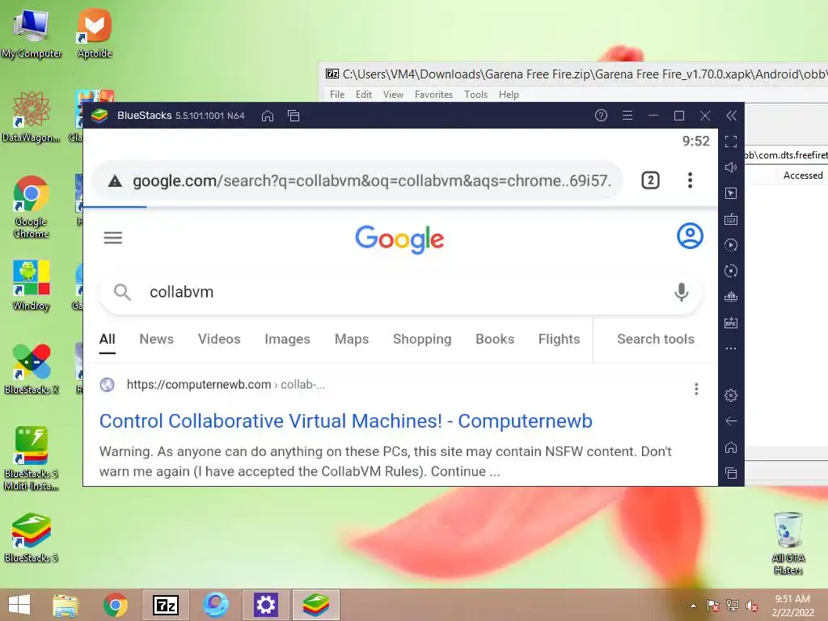The image size is (828, 621).
Task: Open File menu in 7-Zip window
Action: click(337, 95)
